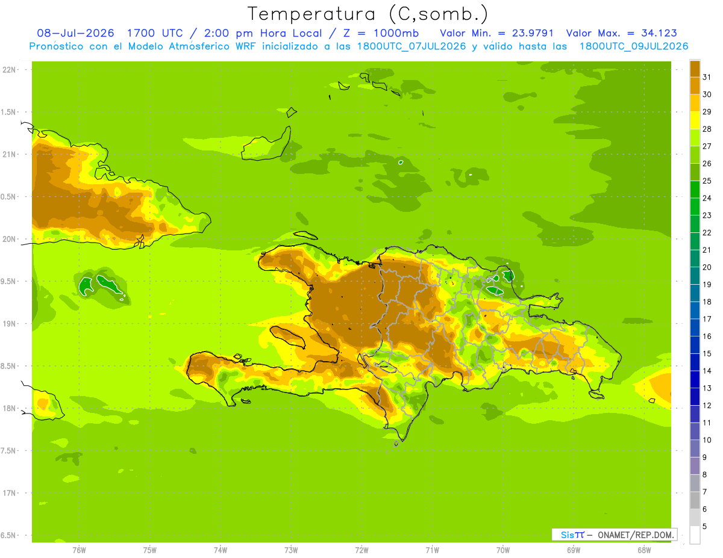The width and height of the screenshot is (723, 558).
Task: Click the '68W' longitude label
Action: [644, 550]
